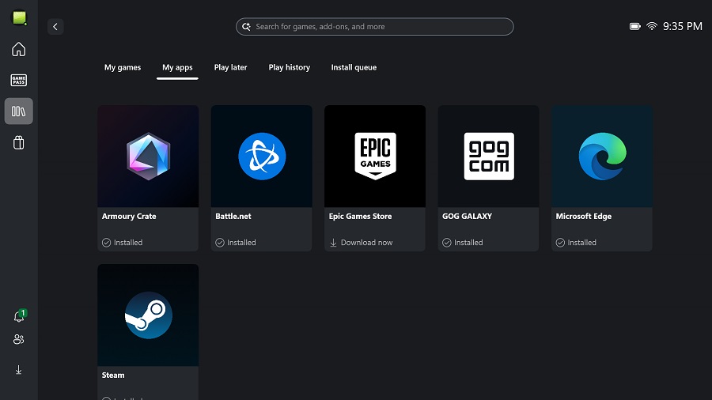Open the Play history tab

pos(289,68)
